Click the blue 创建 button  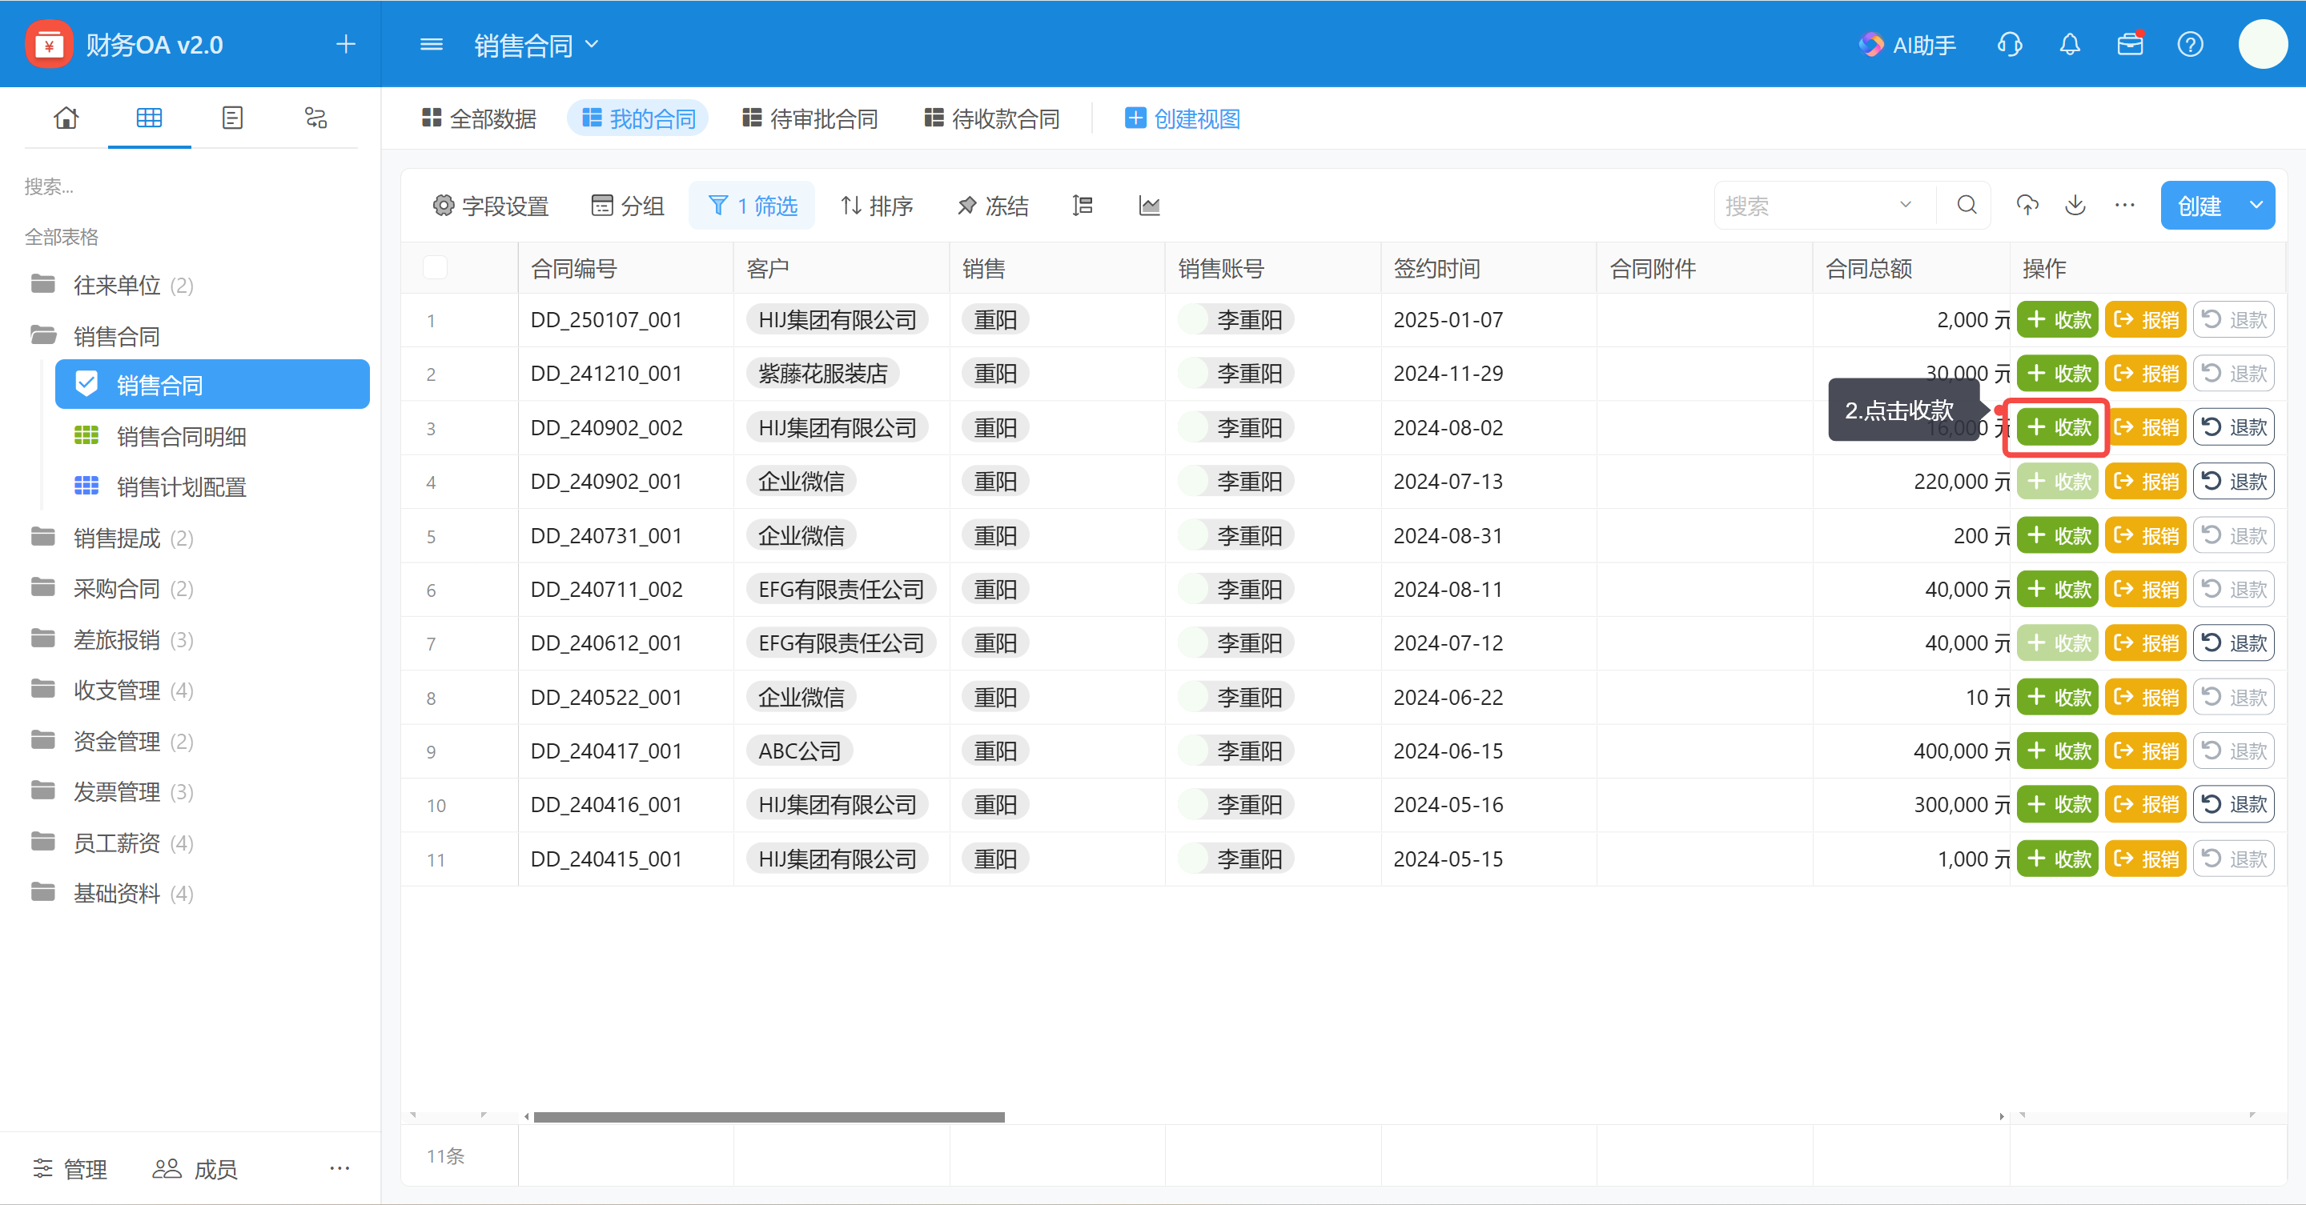(x=2200, y=206)
